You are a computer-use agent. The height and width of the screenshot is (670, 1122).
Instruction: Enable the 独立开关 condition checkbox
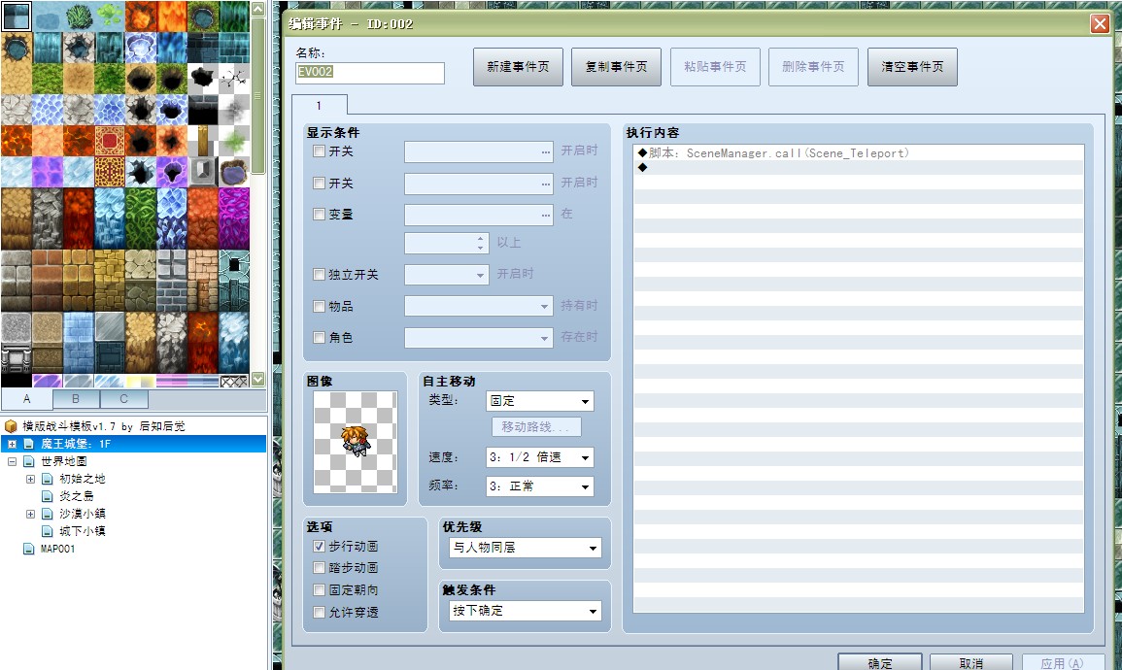pyautogui.click(x=320, y=274)
